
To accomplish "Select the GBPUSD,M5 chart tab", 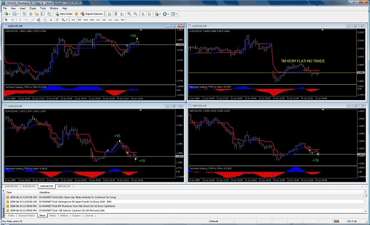I will point(64,187).
